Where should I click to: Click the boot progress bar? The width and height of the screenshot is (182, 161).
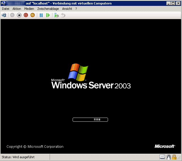pyautogui.click(x=90, y=119)
